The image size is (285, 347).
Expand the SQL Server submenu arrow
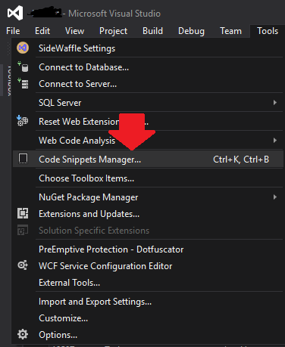point(275,102)
